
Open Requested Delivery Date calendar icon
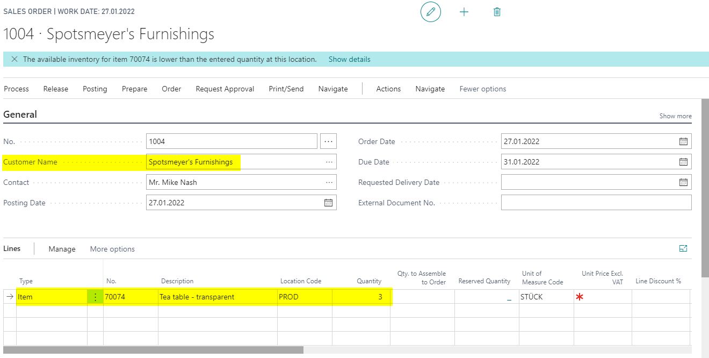[x=683, y=182]
